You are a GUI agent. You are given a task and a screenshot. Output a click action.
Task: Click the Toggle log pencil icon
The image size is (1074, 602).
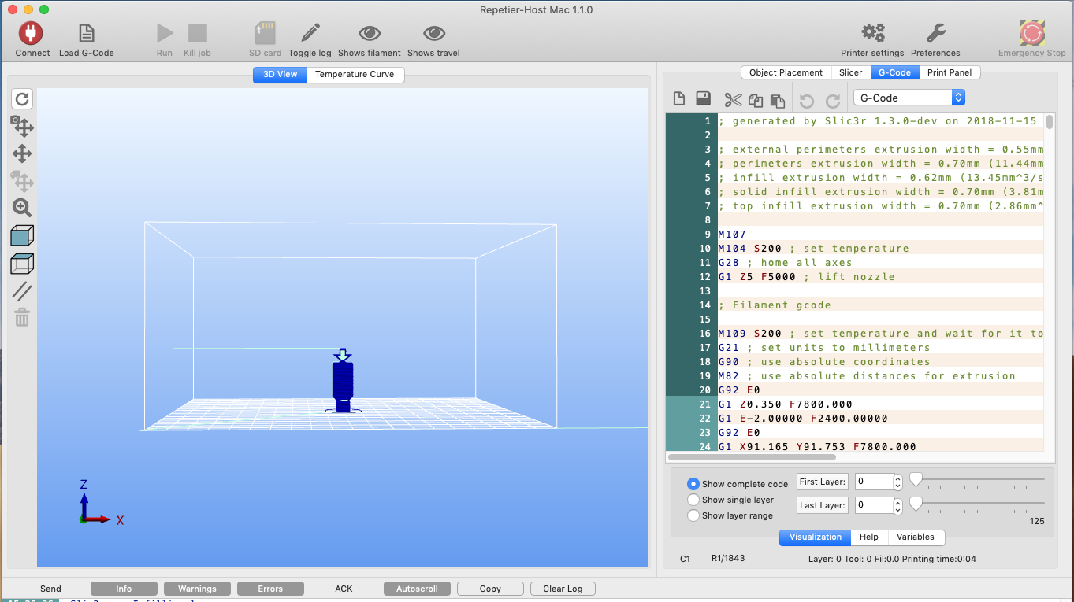(x=310, y=33)
